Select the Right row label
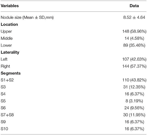Image resolution: width=147 pixels, height=135 pixels. (x=5, y=66)
